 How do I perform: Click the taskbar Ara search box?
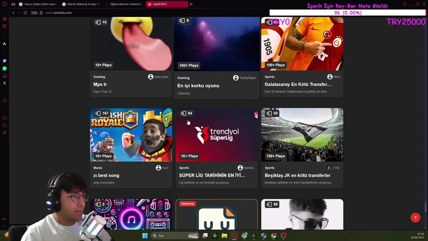click(x=176, y=236)
